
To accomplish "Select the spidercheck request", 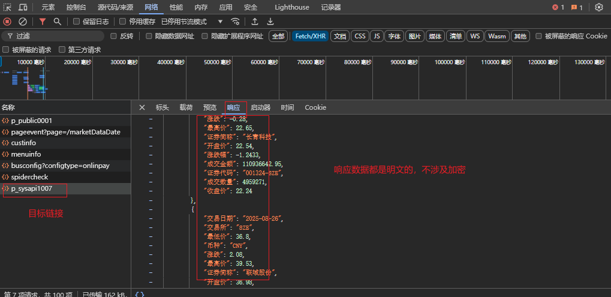I will click(65, 177).
